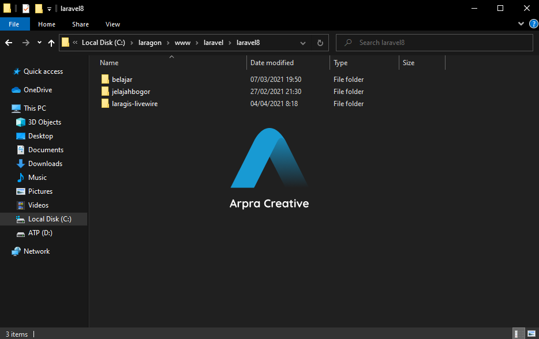
Task: Open the Help question mark icon
Action: [x=533, y=24]
